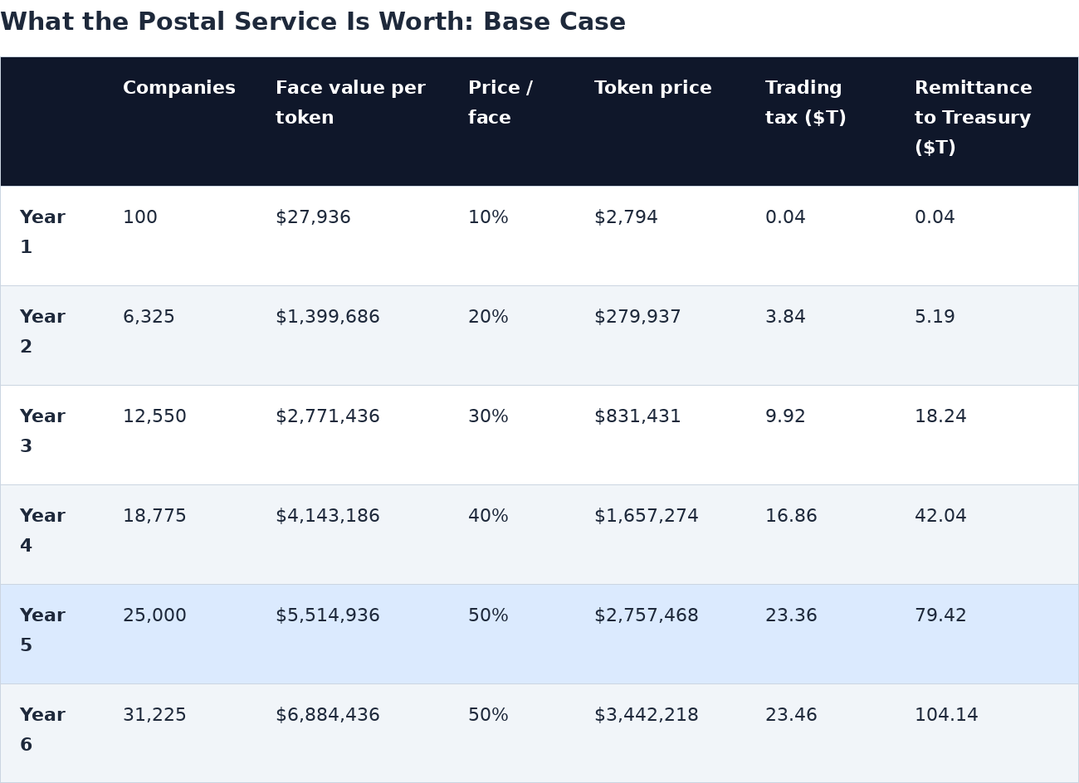Click the companies value '100'
The width and height of the screenshot is (1079, 783).
click(x=140, y=218)
